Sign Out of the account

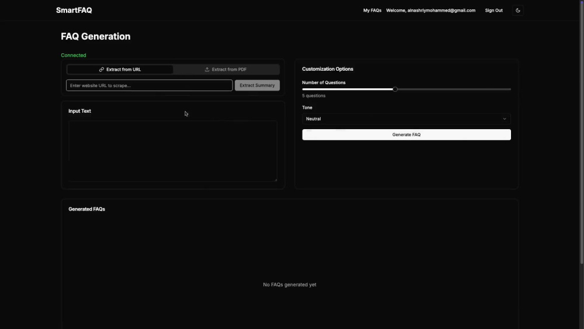click(x=493, y=11)
